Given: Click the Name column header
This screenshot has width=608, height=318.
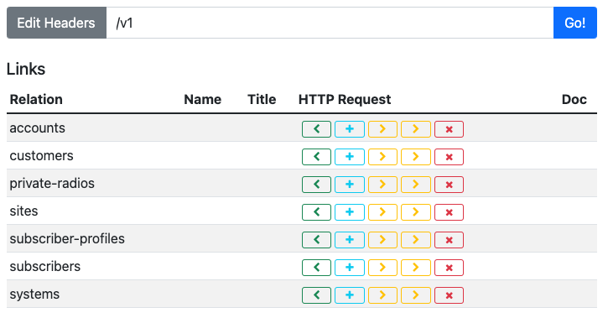Looking at the screenshot, I should [x=202, y=99].
